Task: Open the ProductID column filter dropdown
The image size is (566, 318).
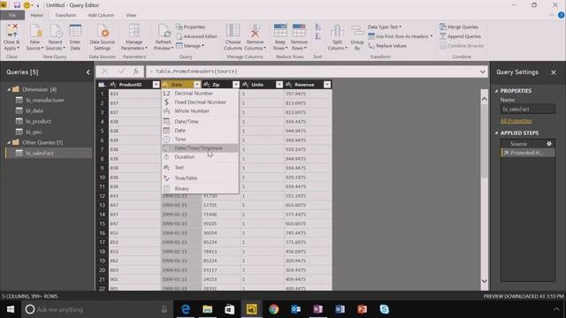Action: coord(156,85)
